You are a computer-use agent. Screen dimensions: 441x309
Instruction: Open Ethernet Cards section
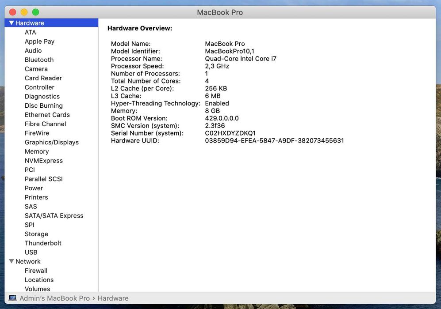(x=47, y=115)
